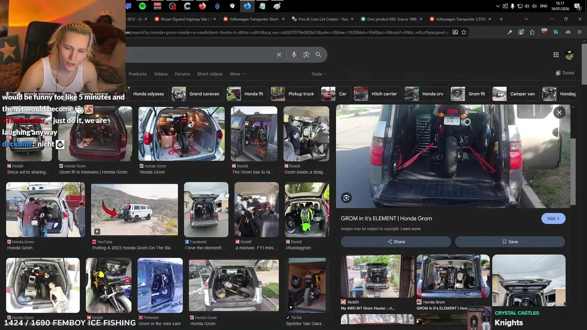Filter by Grand caravan chip
Screen dimensions: 587x330
198,94
